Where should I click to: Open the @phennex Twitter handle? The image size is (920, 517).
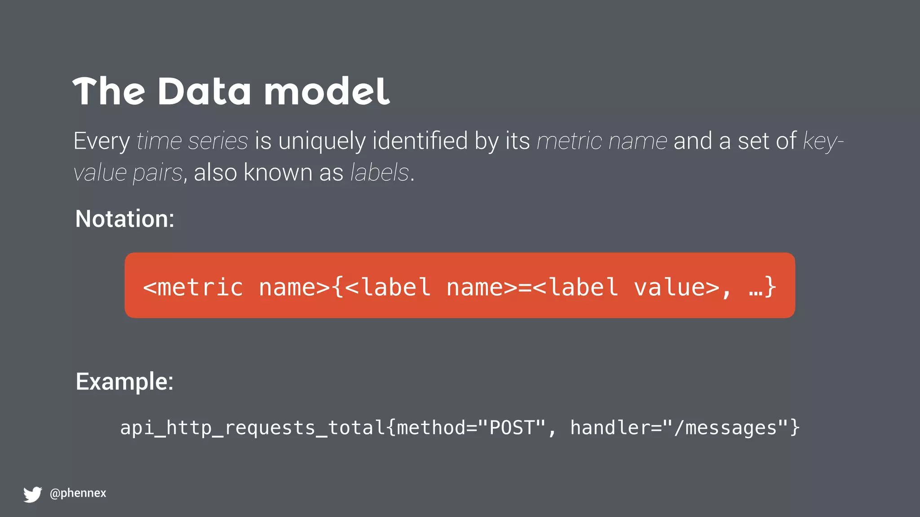pyautogui.click(x=78, y=493)
